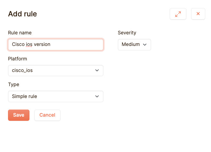Click the chevron beside Medium
Screen dimensions: 211x152
coord(145,45)
